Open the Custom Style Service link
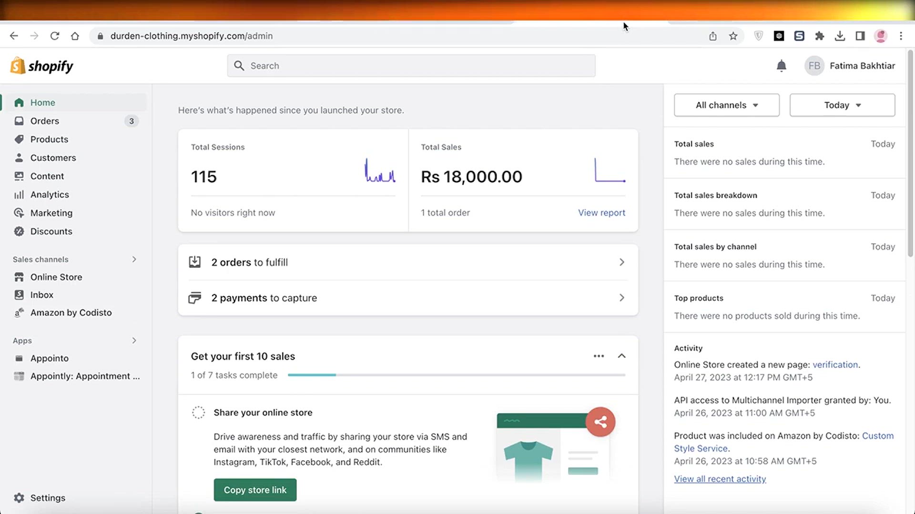Image resolution: width=915 pixels, height=514 pixels. (783, 442)
